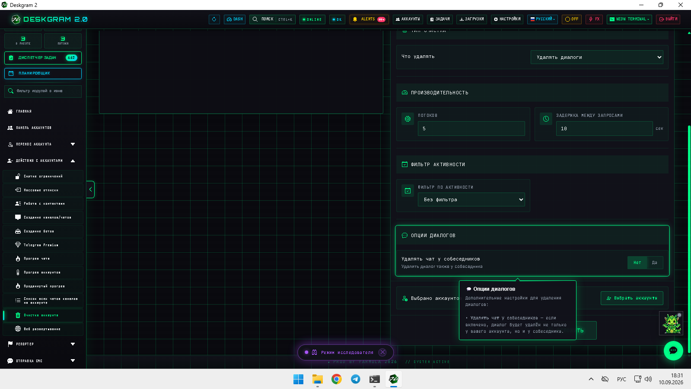Open the Задачи top menu
Image resolution: width=691 pixels, height=389 pixels.
(x=439, y=19)
